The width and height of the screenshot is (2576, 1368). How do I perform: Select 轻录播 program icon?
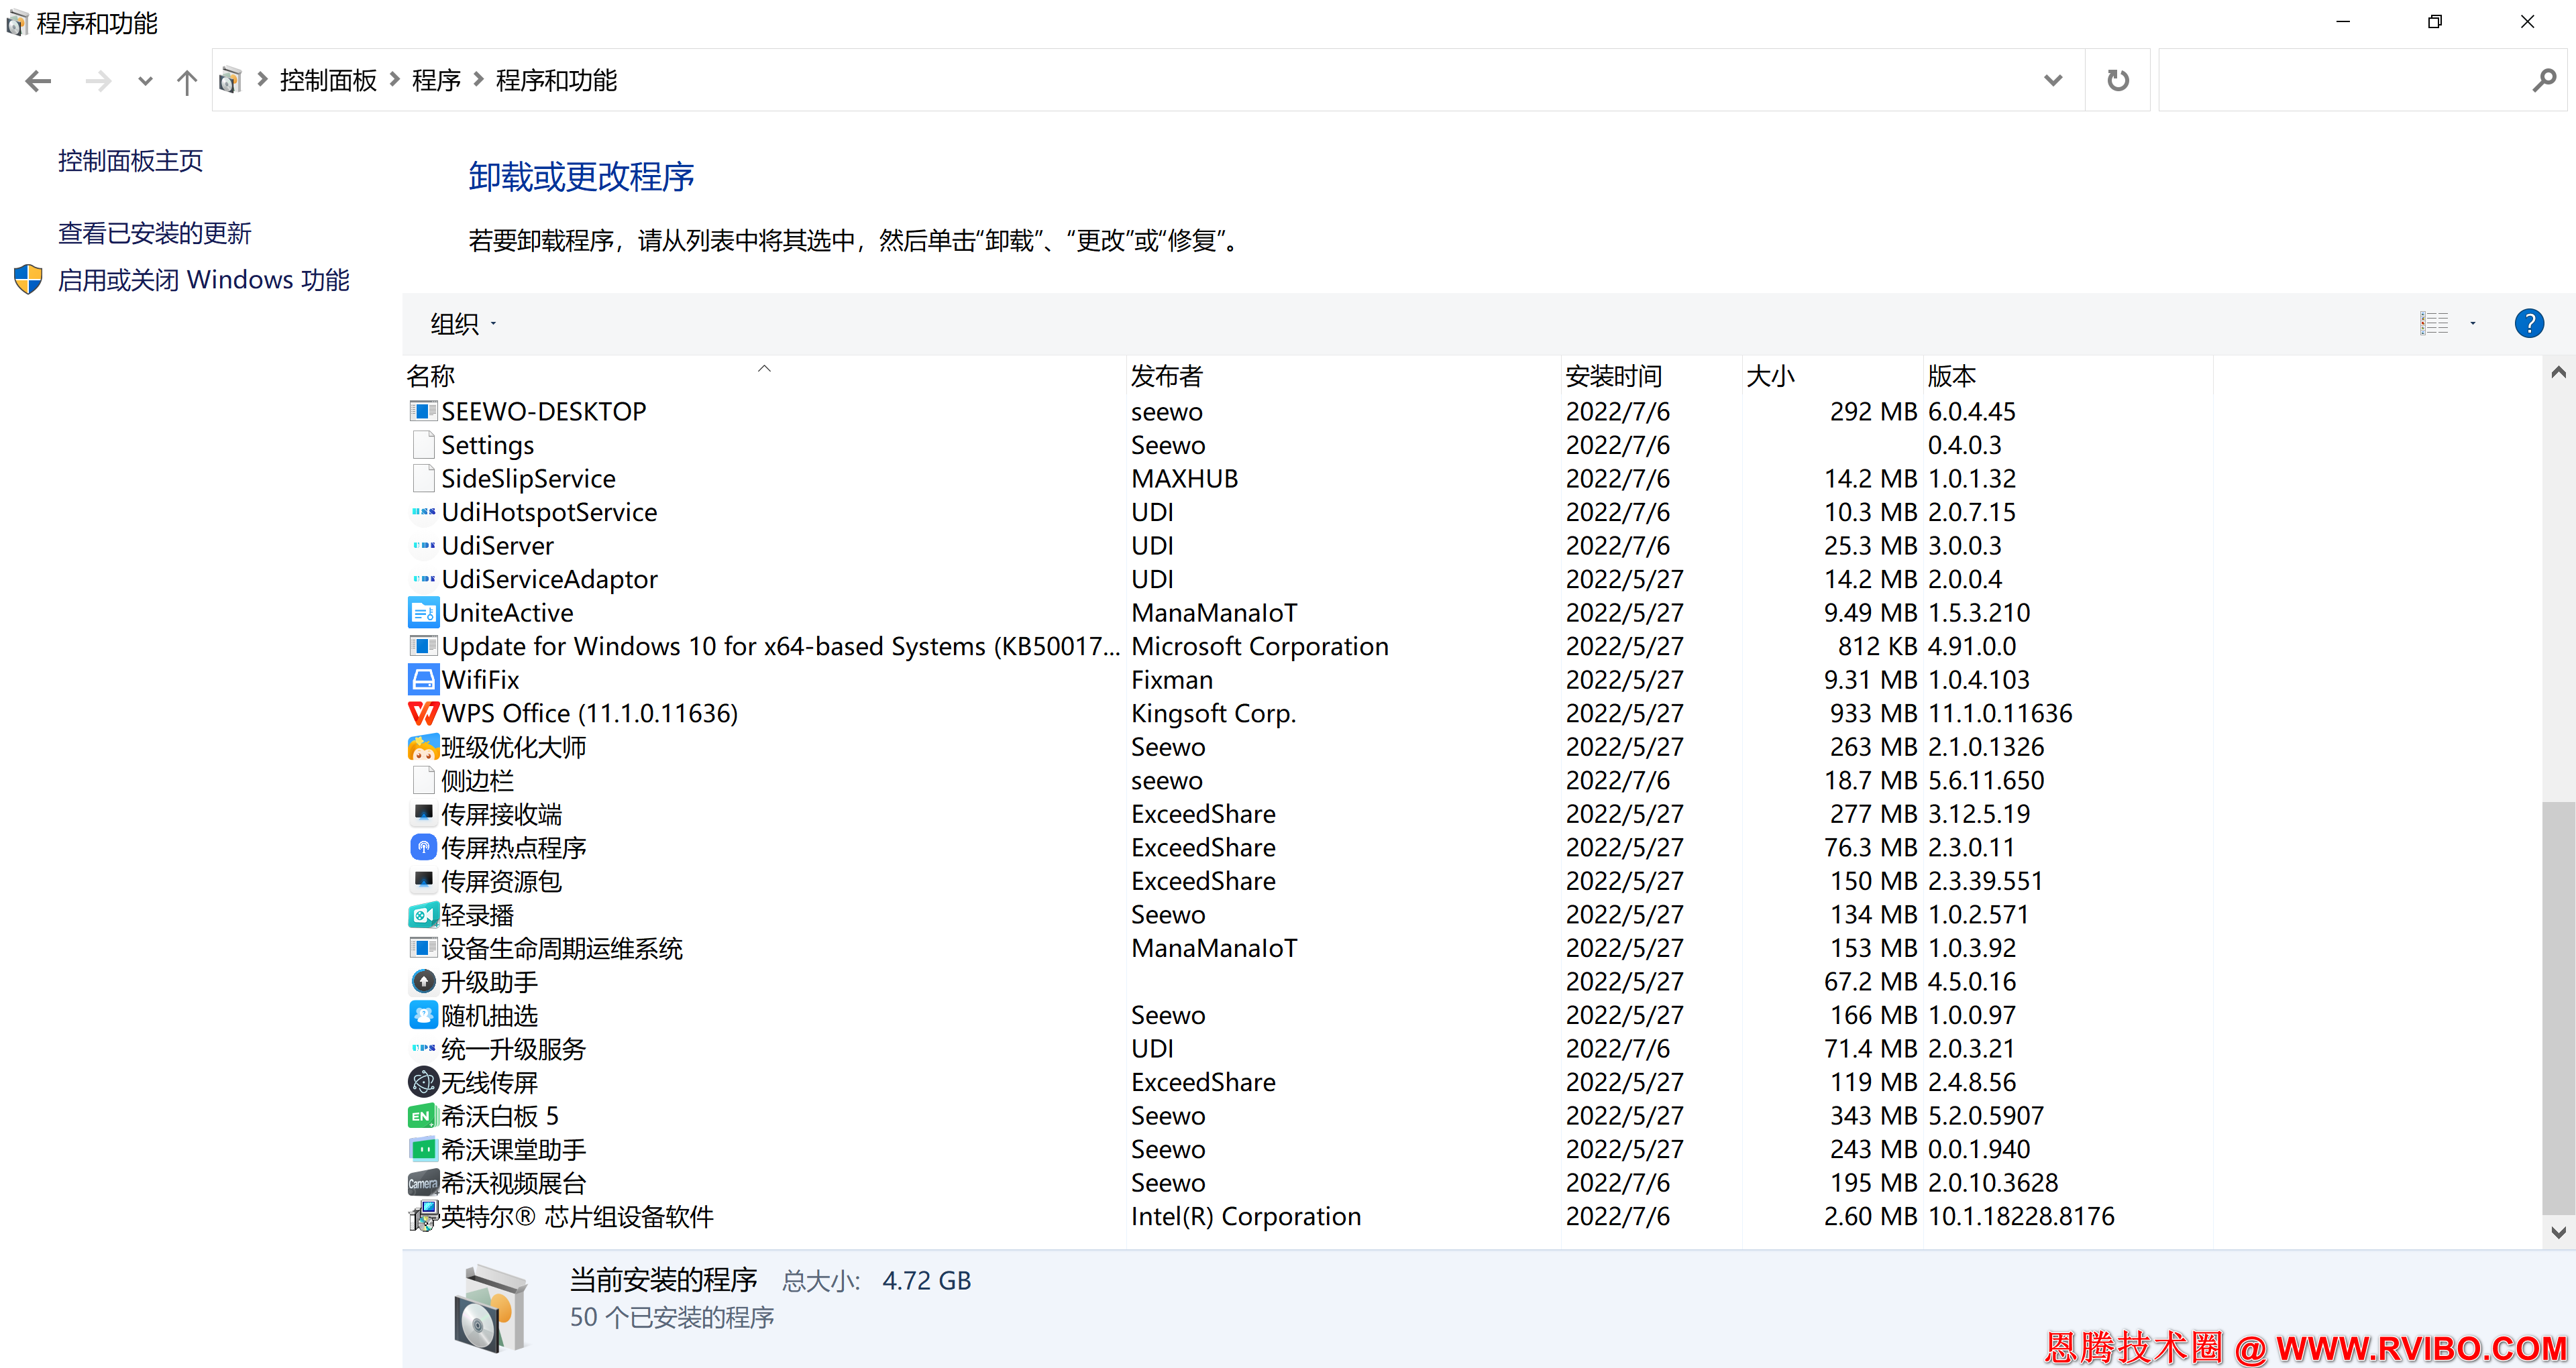point(423,915)
